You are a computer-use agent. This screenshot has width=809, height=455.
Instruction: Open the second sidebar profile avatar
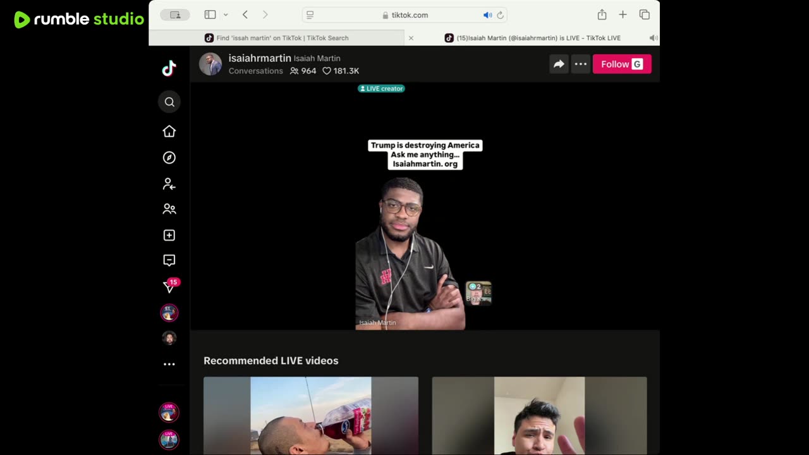(x=169, y=338)
